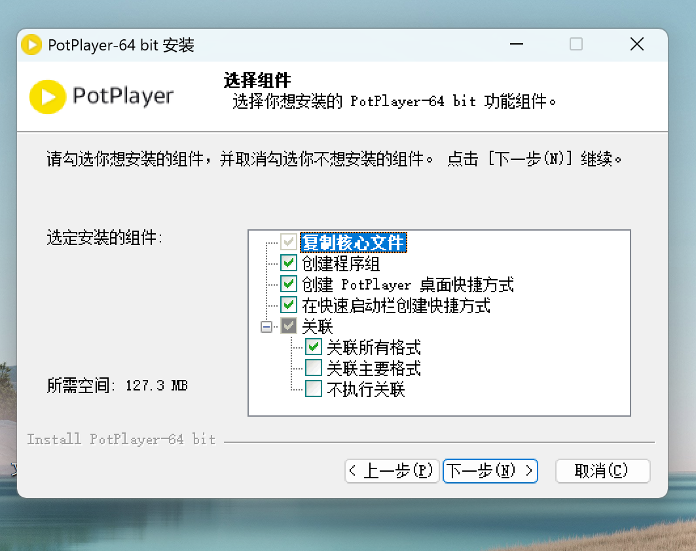Image resolution: width=696 pixels, height=551 pixels.
Task: Toggle the 关联 group checkbox
Action: (289, 327)
